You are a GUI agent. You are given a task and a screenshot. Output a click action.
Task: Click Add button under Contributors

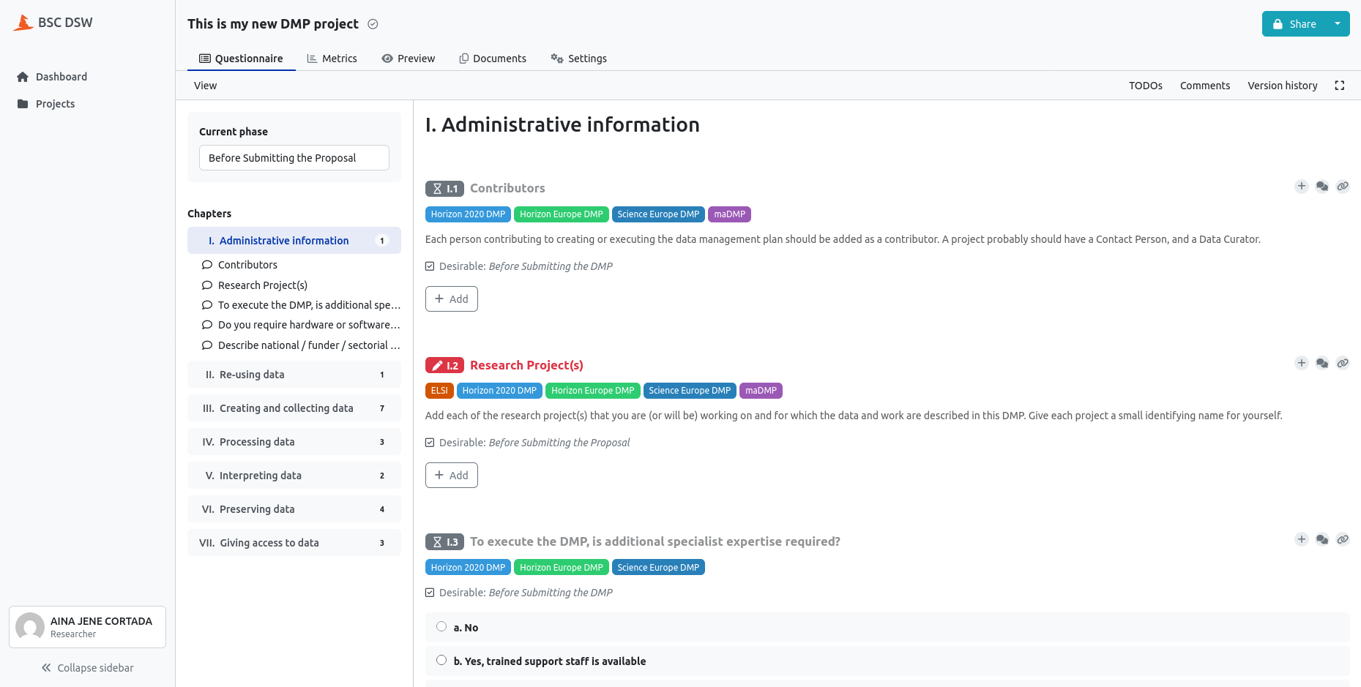[x=451, y=299]
